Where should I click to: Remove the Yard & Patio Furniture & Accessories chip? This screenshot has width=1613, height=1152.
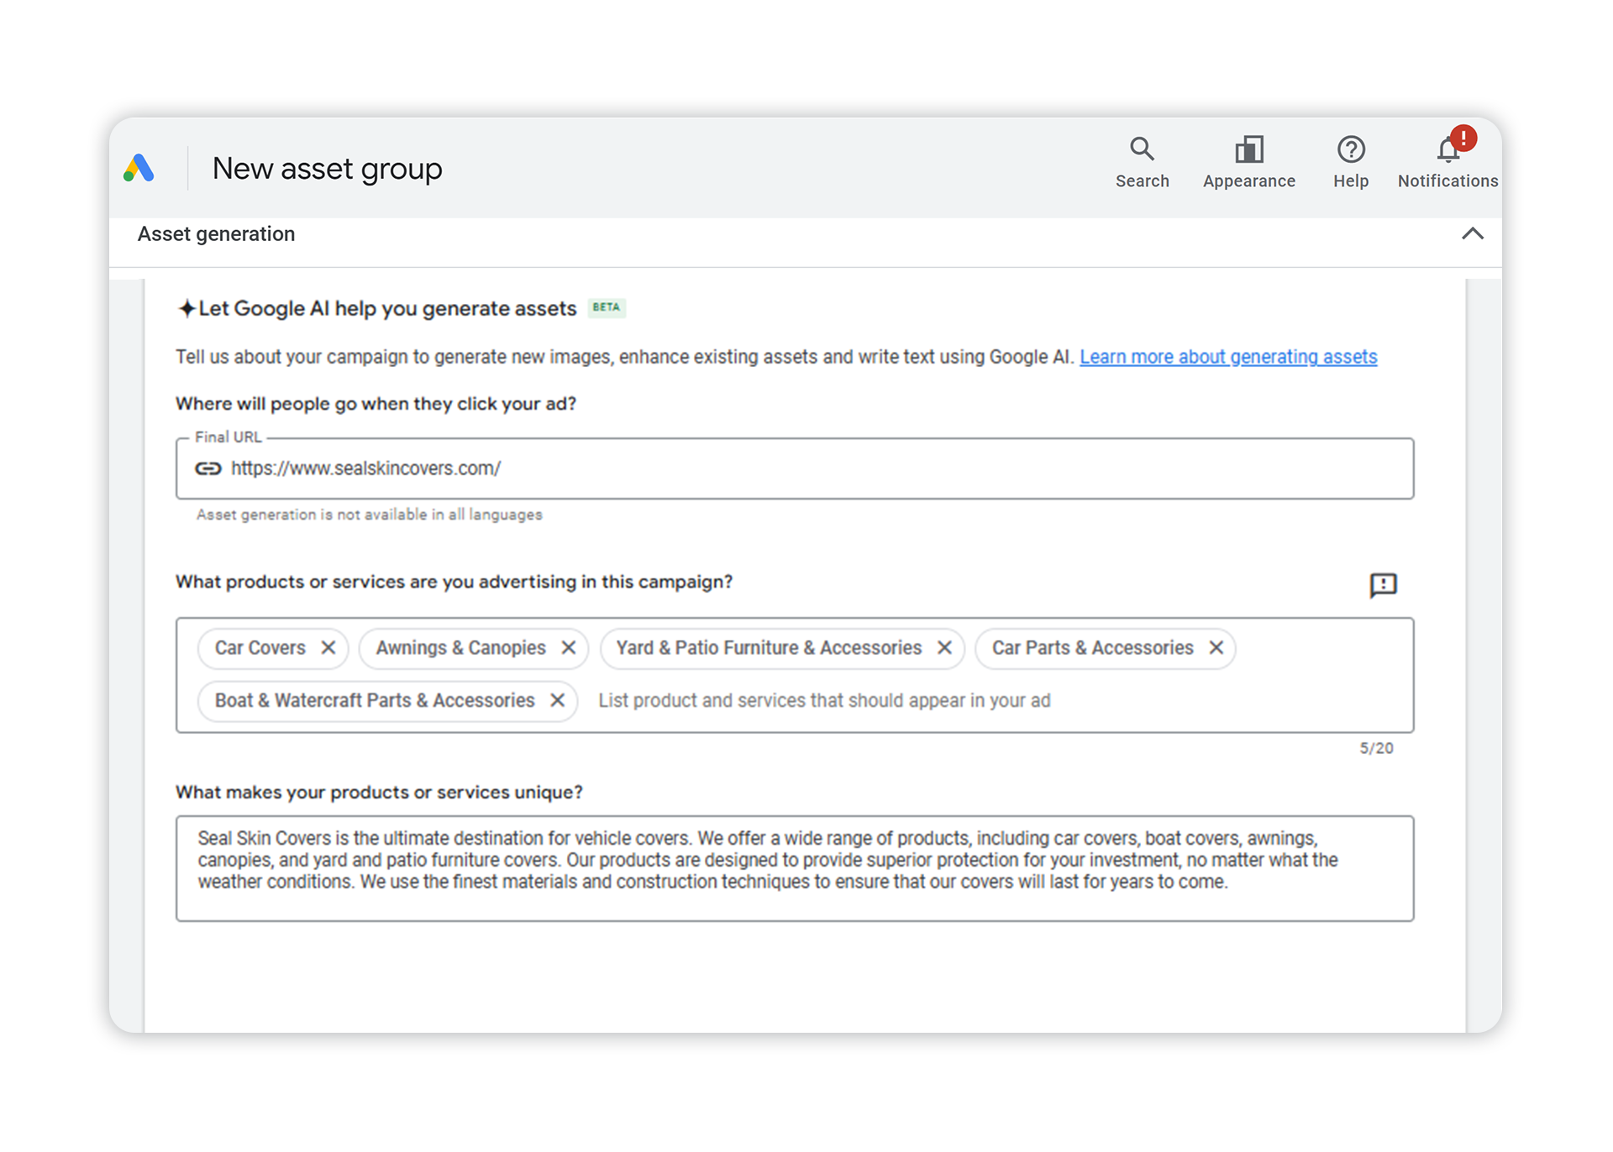point(946,647)
